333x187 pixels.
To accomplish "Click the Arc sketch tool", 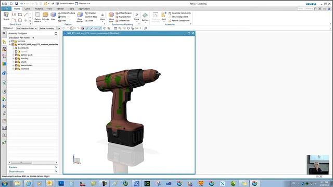I will click(14, 20).
